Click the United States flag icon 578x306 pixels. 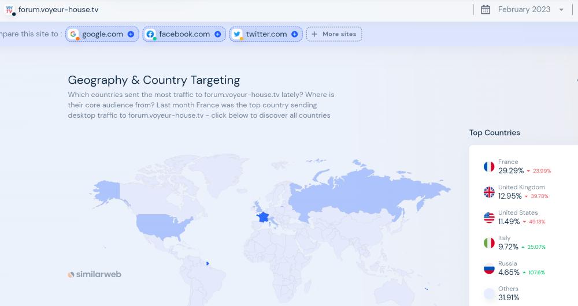(489, 218)
